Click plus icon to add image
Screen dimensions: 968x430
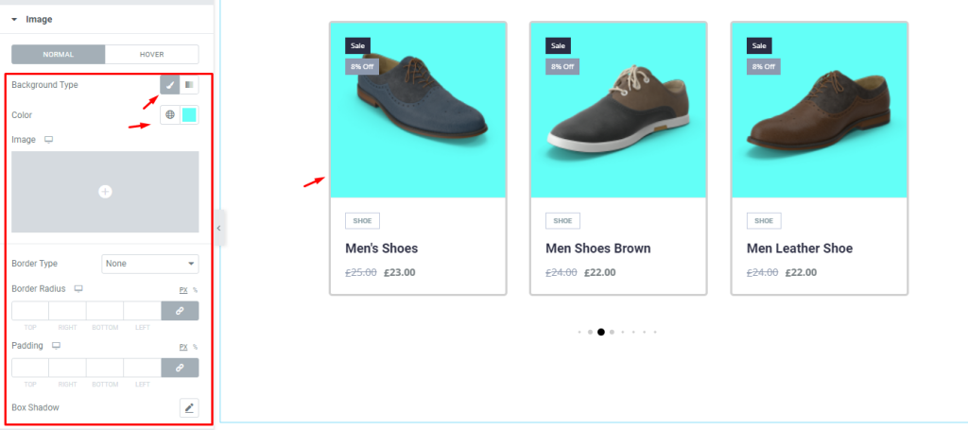pyautogui.click(x=105, y=192)
